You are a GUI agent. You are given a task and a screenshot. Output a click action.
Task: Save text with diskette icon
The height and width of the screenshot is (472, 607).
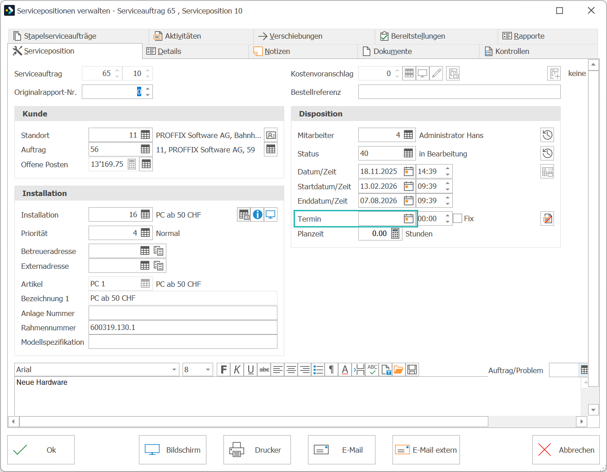[x=412, y=370]
